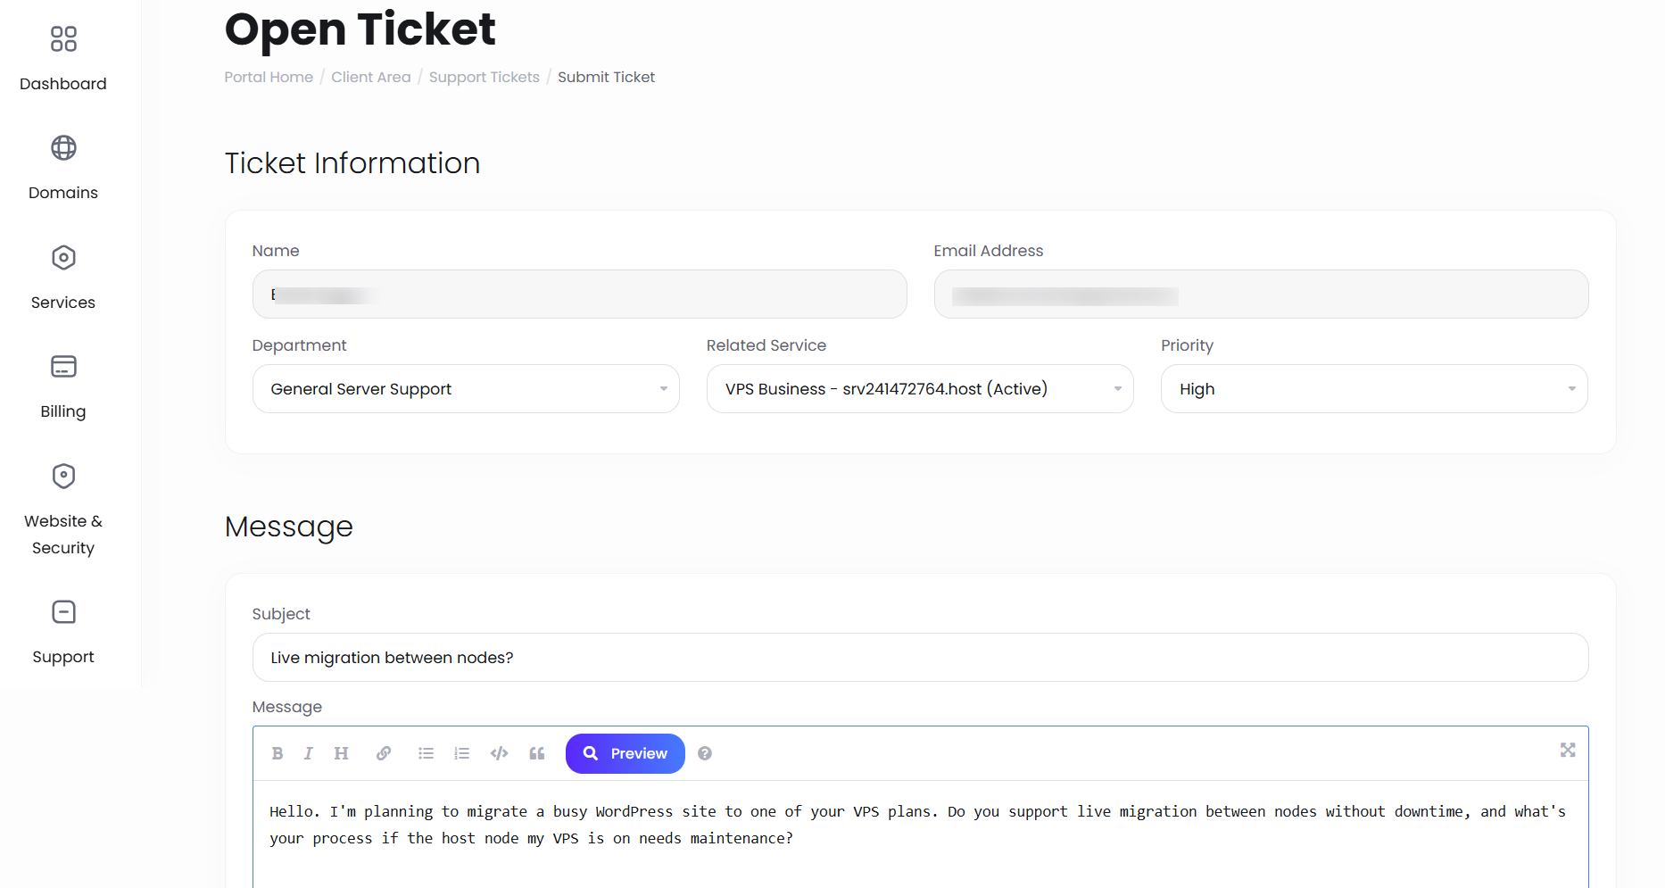Screen dimensions: 1665x888
Task: Click into the Subject field
Action: click(x=920, y=657)
